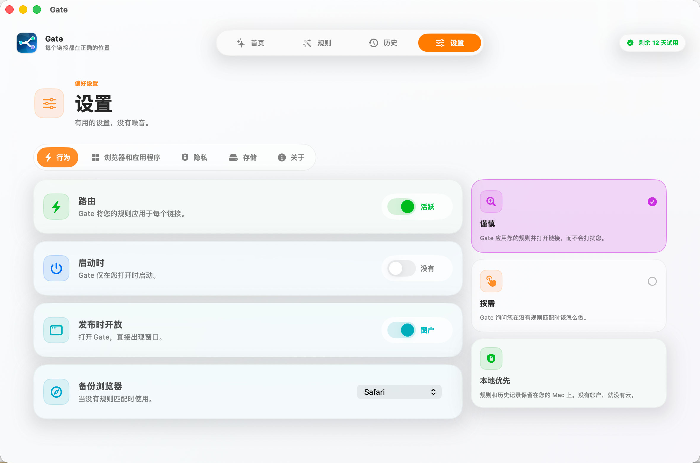Click the grid icon for 浏览器和应用程序
The image size is (700, 463).
coord(95,157)
